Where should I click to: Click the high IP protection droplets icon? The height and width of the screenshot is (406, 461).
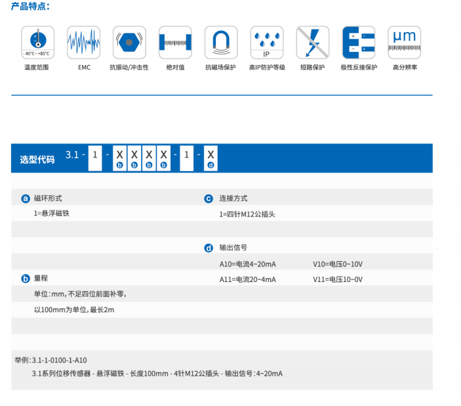pyautogui.click(x=267, y=43)
